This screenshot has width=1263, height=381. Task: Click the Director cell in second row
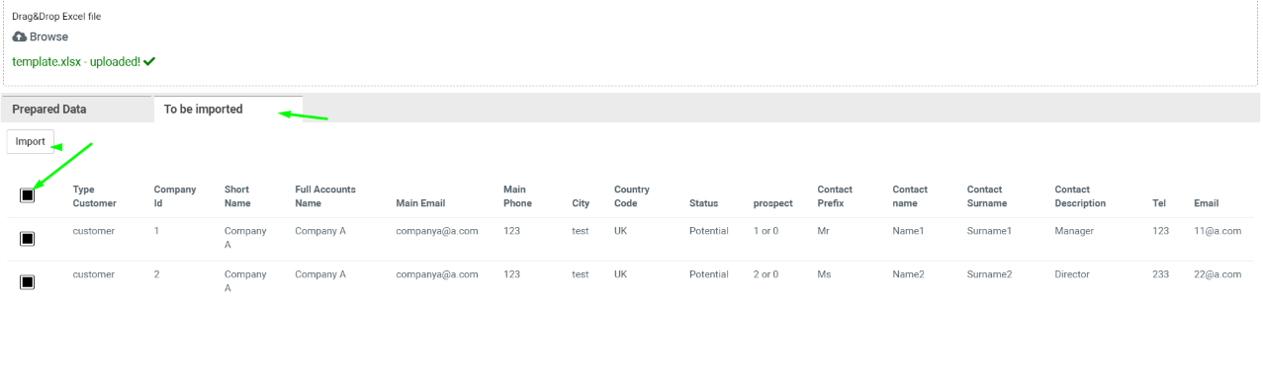tap(1074, 274)
